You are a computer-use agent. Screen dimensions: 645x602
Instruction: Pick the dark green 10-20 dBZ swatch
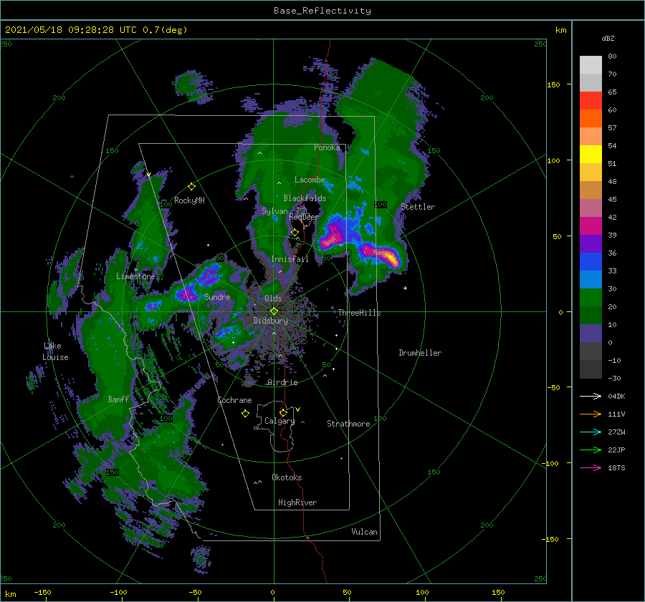[x=591, y=316]
